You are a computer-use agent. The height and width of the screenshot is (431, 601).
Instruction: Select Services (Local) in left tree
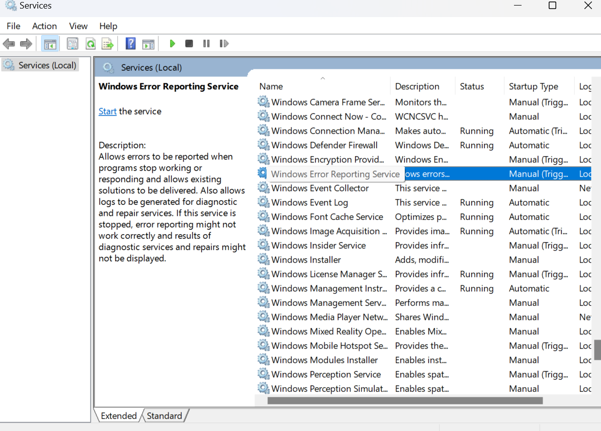(x=40, y=65)
